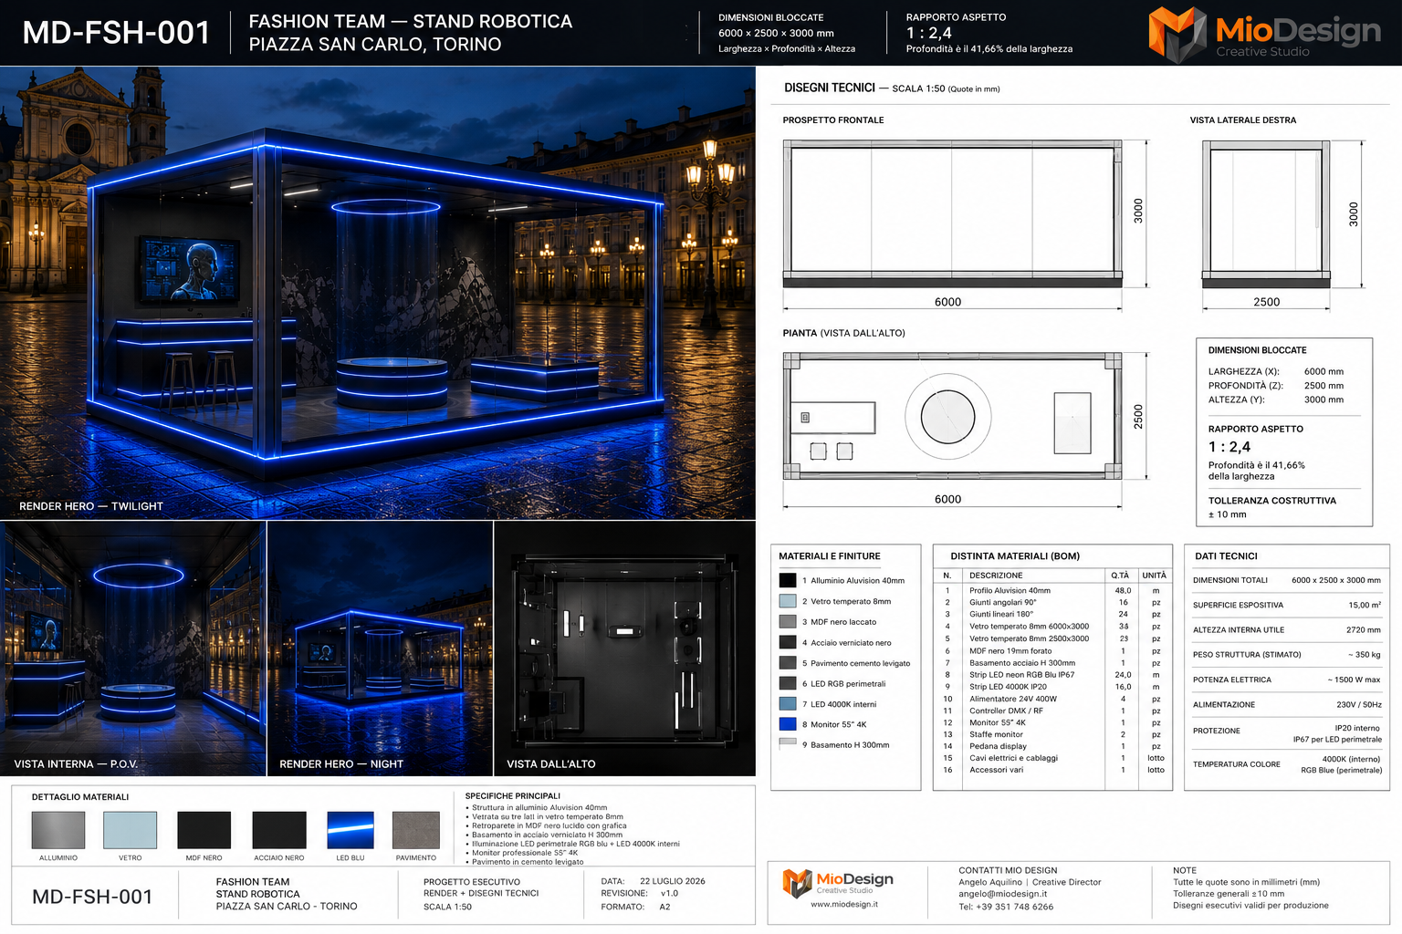
Task: Select the ACCIAIO NERO material swatch
Action: [x=279, y=830]
